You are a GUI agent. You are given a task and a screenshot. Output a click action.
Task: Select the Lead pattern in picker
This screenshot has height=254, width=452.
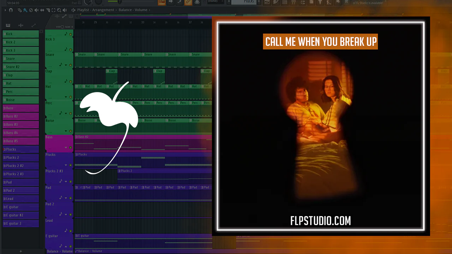pyautogui.click(x=21, y=199)
